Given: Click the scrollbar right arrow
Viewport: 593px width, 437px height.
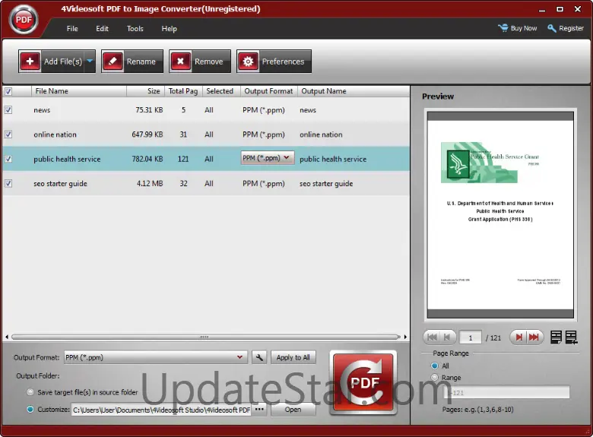Looking at the screenshot, I should [405, 337].
